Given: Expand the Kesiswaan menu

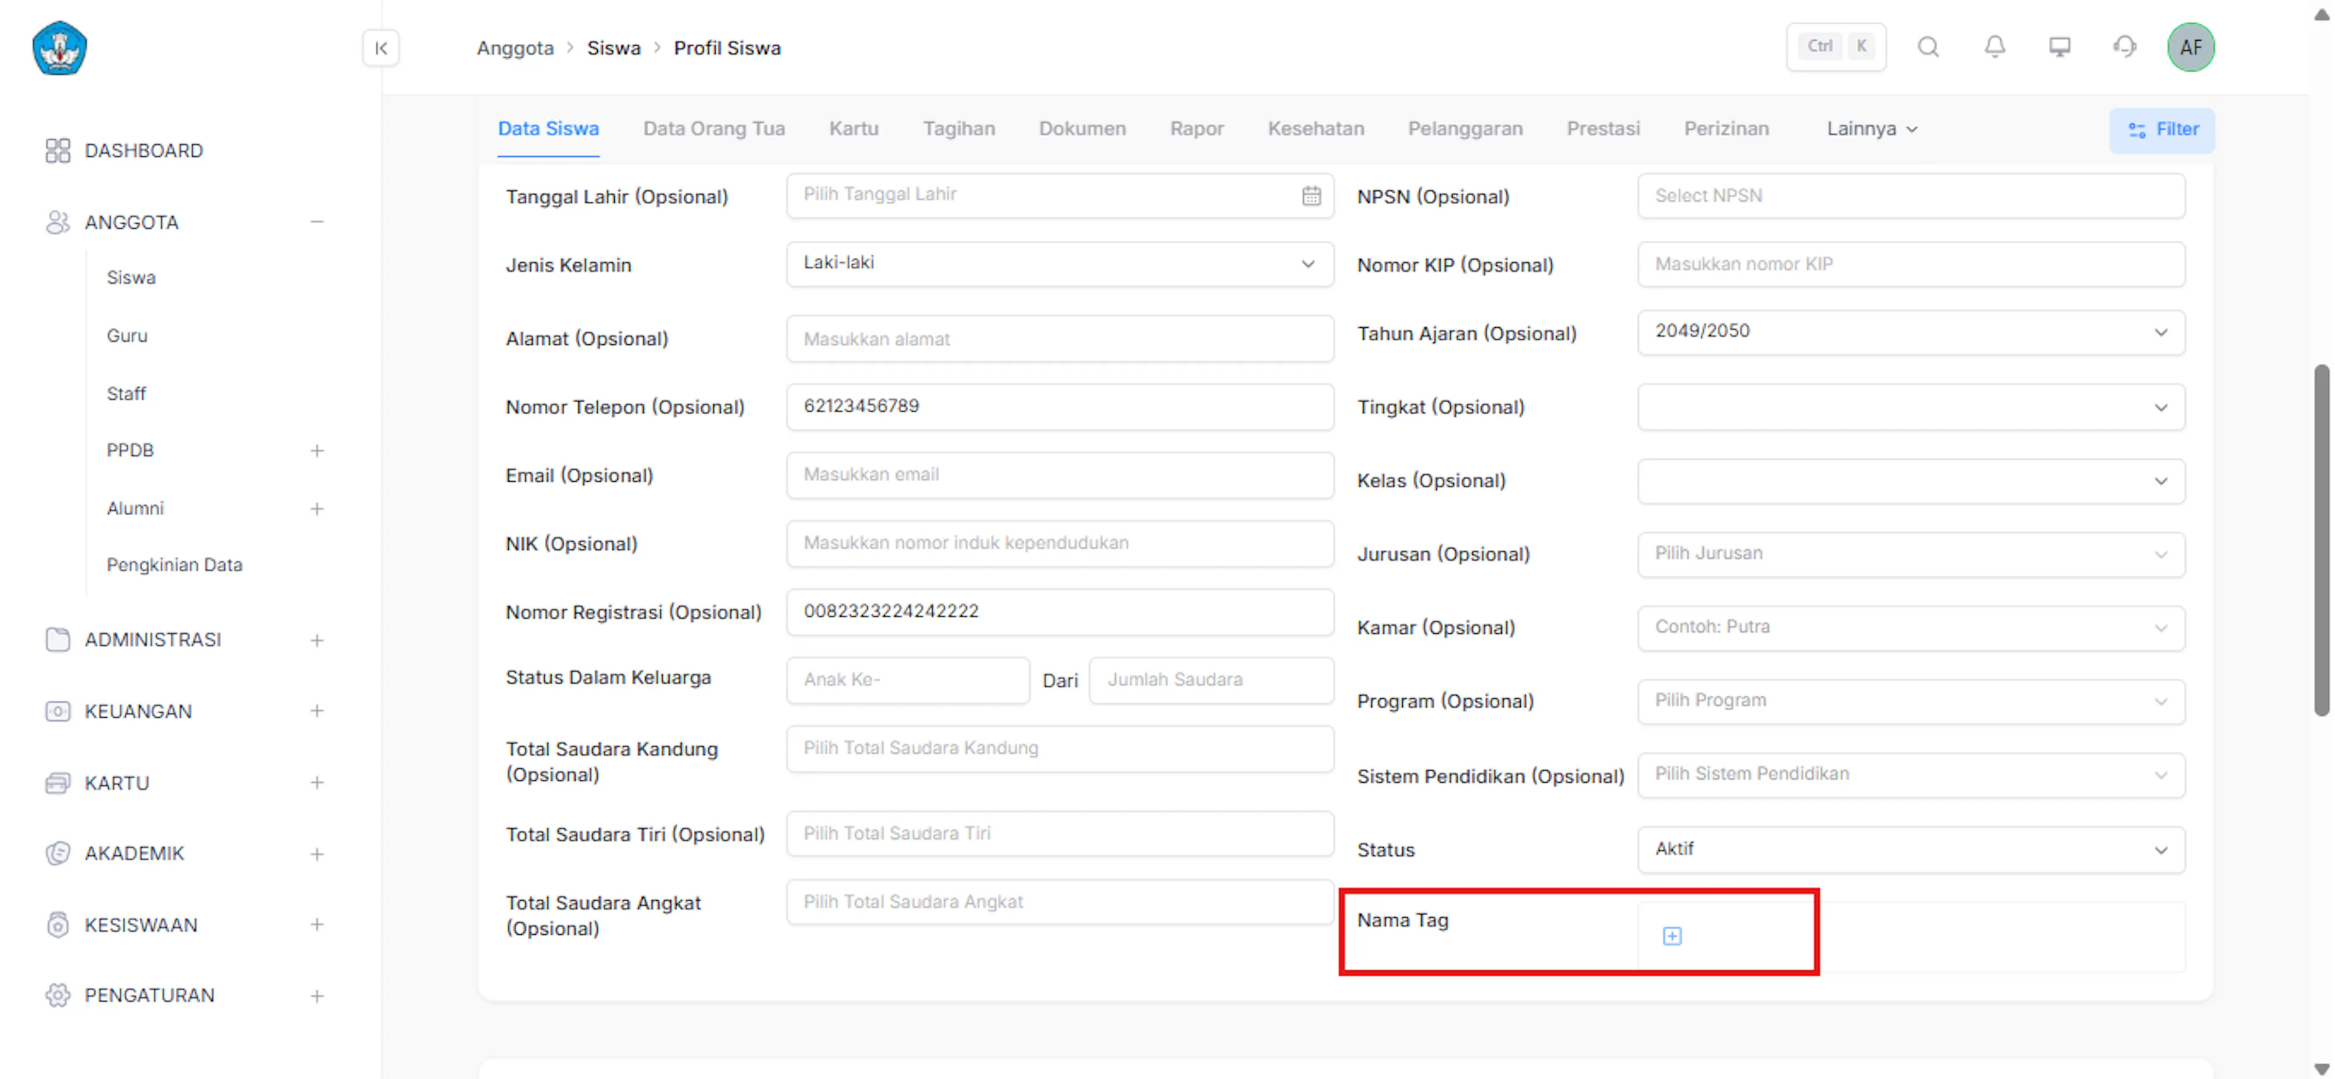Looking at the screenshot, I should pos(317,925).
